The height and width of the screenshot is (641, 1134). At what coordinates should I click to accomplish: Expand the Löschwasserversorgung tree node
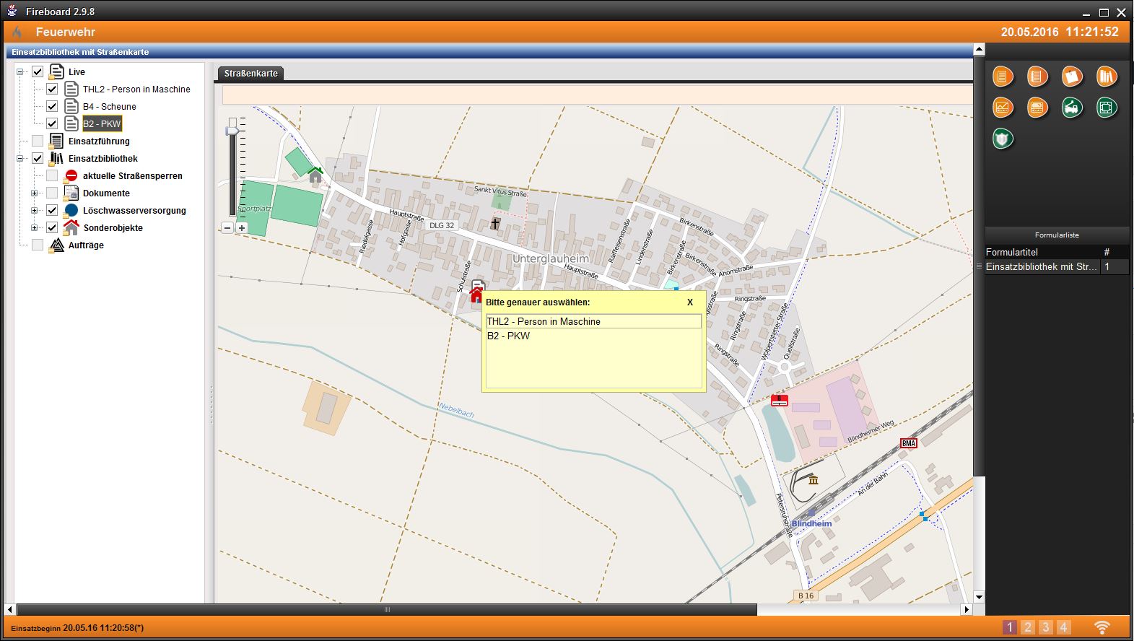click(34, 210)
